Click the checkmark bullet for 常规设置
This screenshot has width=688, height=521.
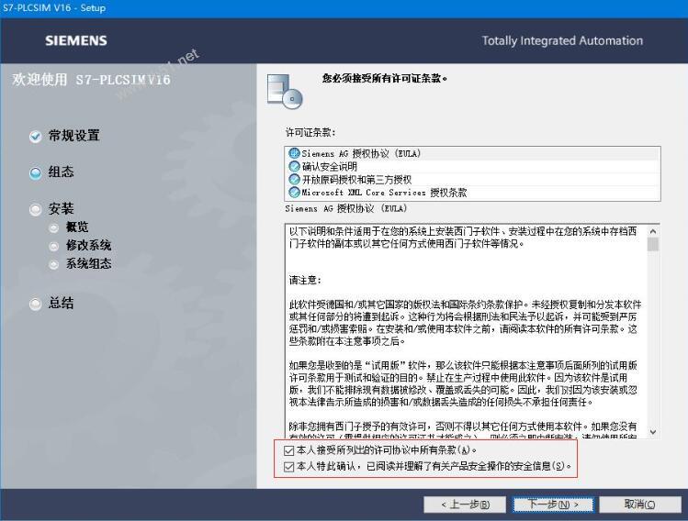pos(36,137)
